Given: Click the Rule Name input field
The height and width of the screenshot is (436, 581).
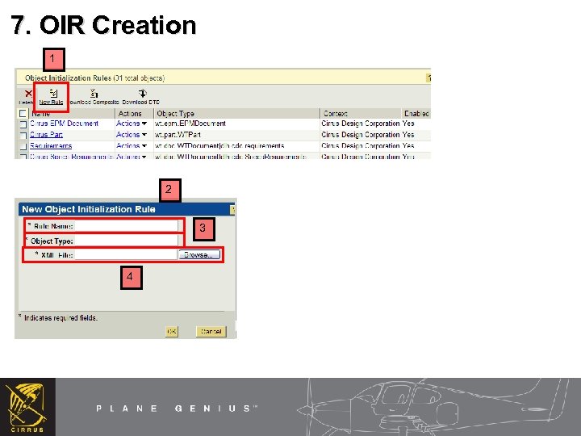Looking at the screenshot, I should point(126,226).
